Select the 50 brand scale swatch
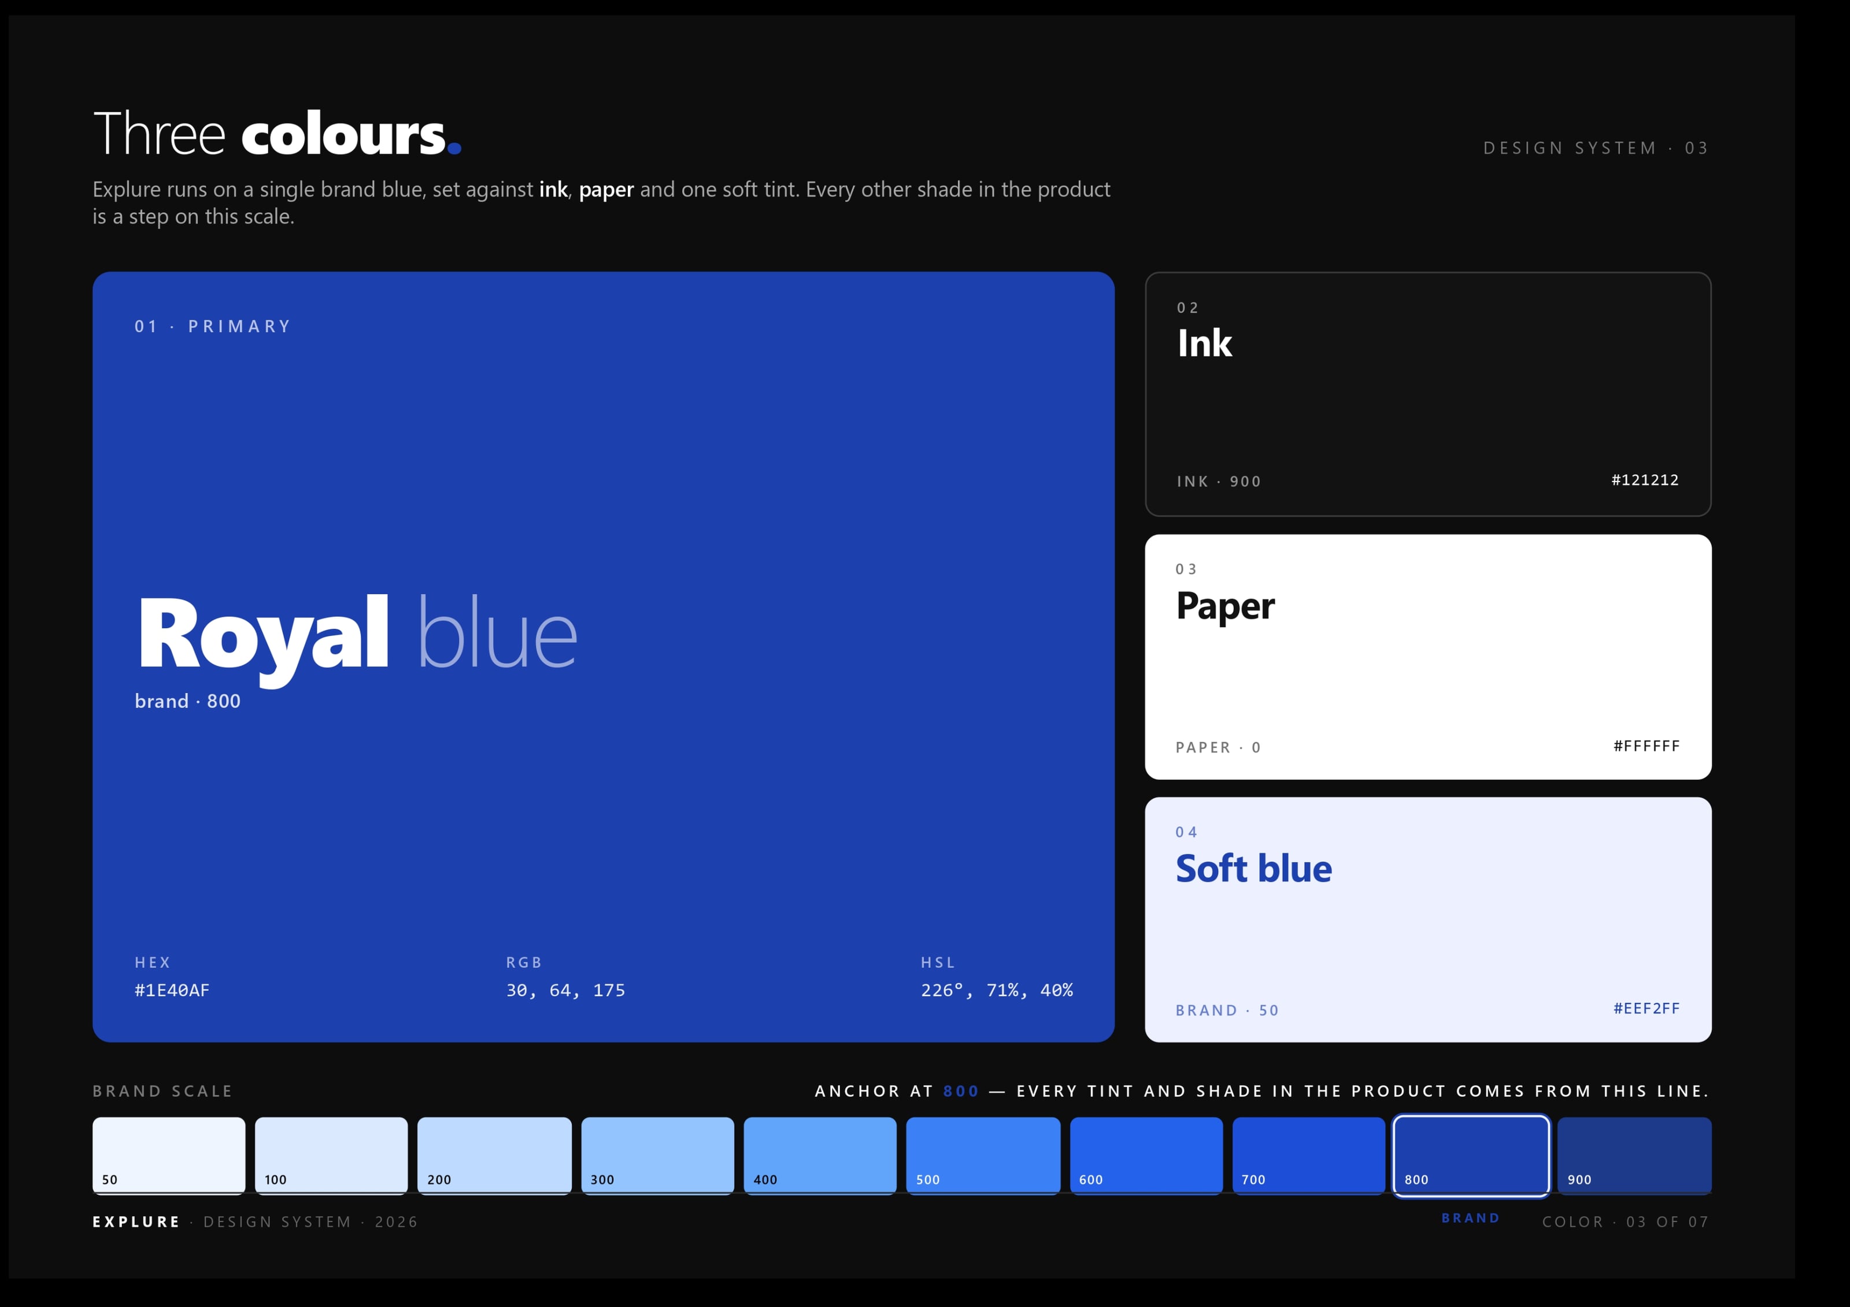 pos(169,1155)
